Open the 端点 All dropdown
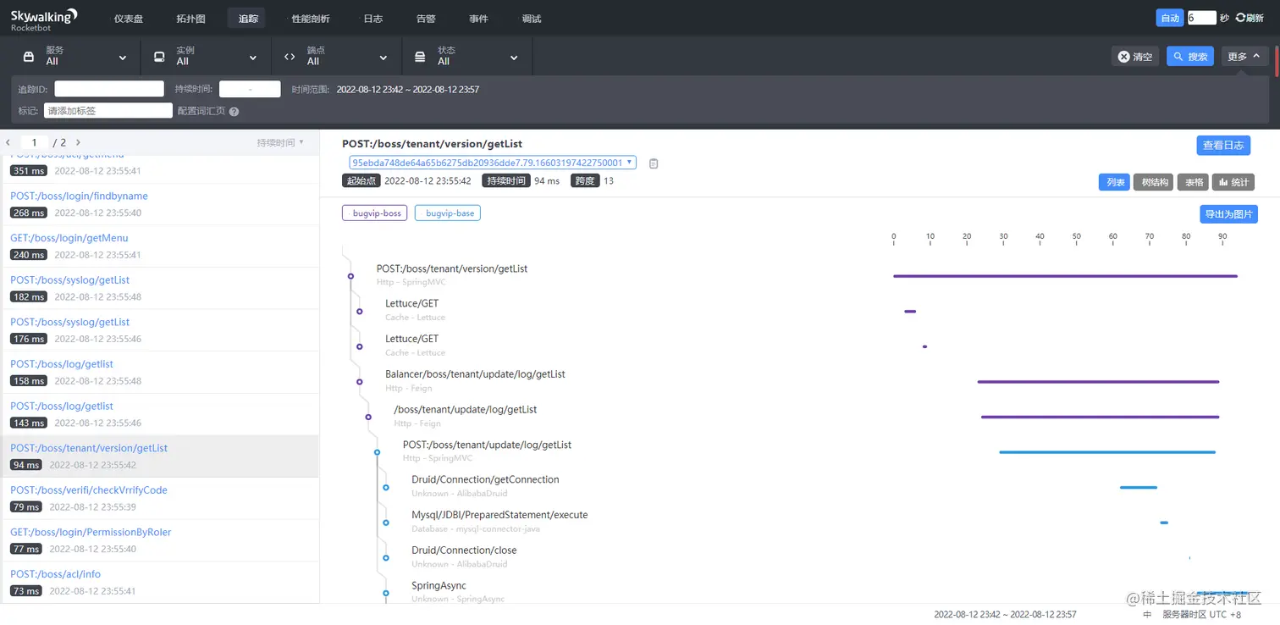Viewport: 1280px width, 625px height. tap(336, 57)
